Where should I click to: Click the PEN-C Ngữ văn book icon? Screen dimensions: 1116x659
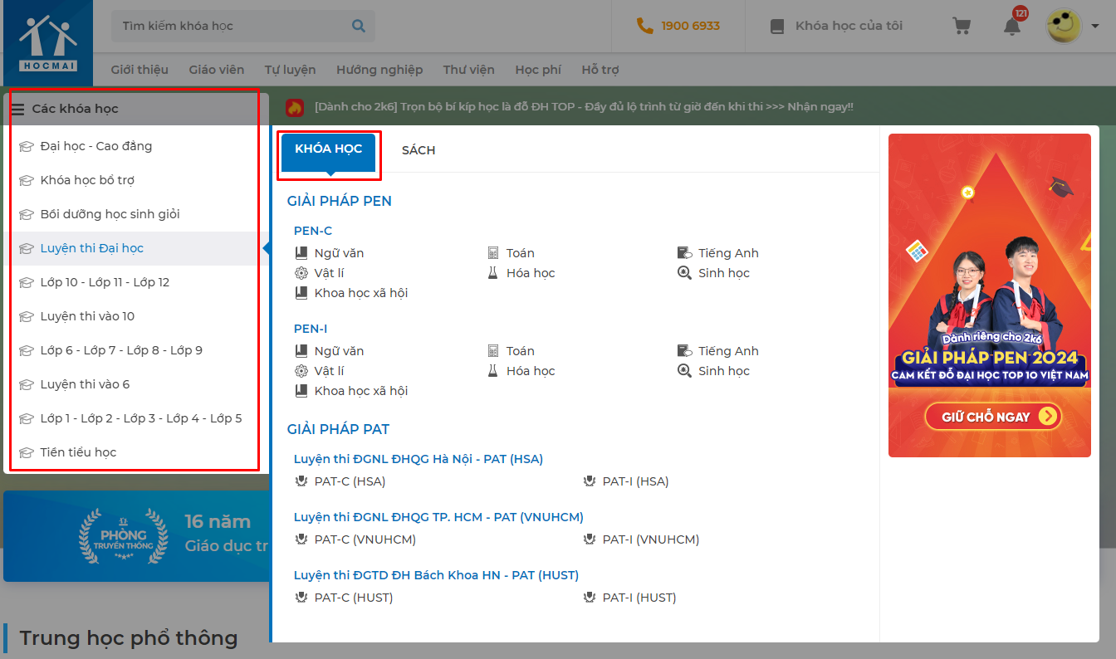301,253
